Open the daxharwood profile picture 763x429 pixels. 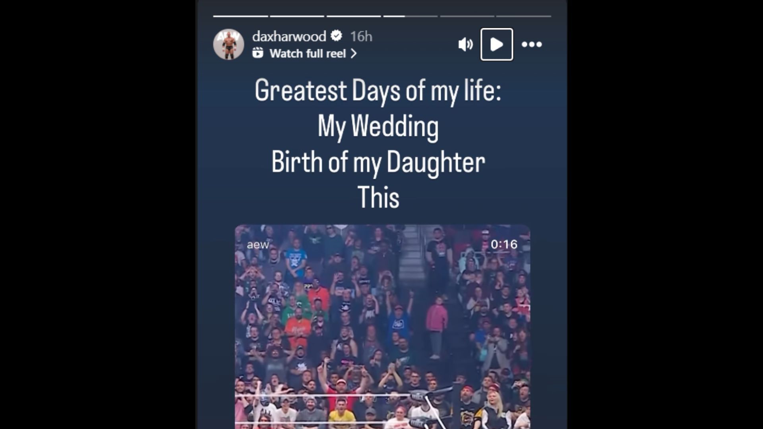[x=229, y=44]
